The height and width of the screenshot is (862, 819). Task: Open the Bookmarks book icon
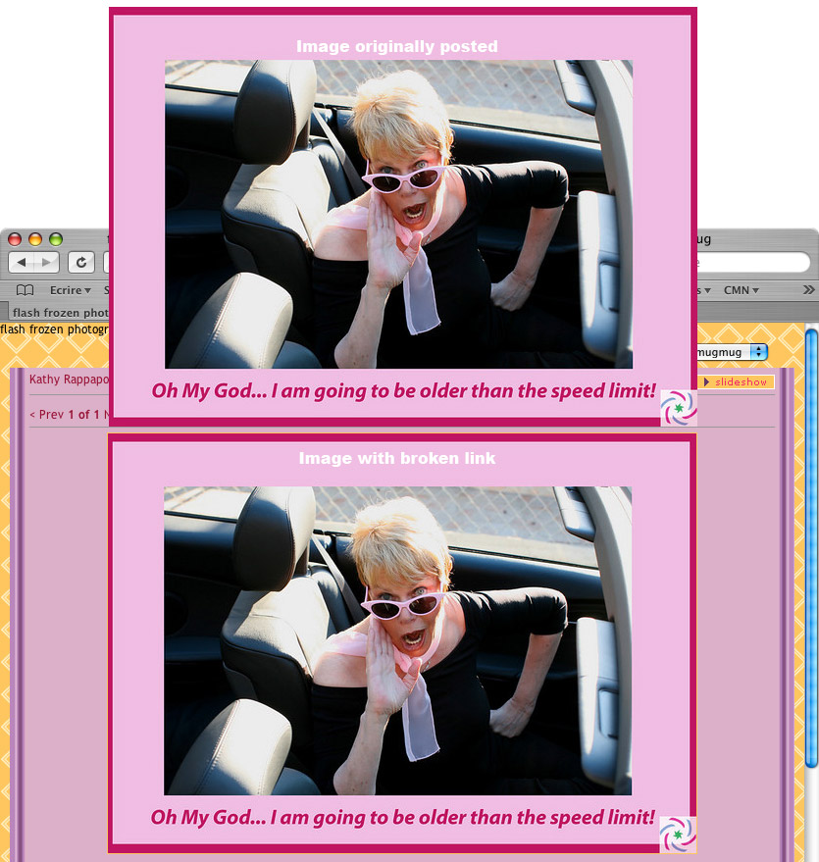(x=25, y=290)
